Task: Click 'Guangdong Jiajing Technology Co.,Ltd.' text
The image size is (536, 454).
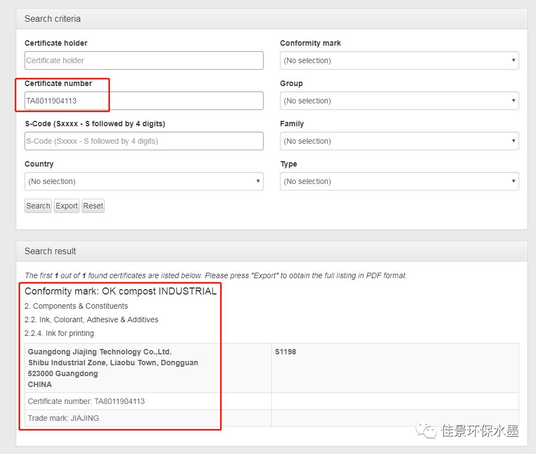Action: [100, 352]
